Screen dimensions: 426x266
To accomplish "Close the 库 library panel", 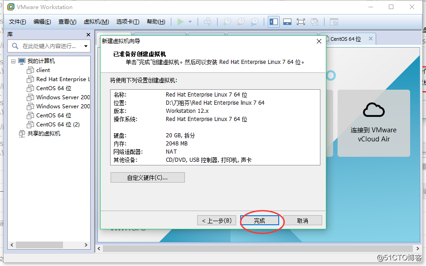I will point(88,34).
